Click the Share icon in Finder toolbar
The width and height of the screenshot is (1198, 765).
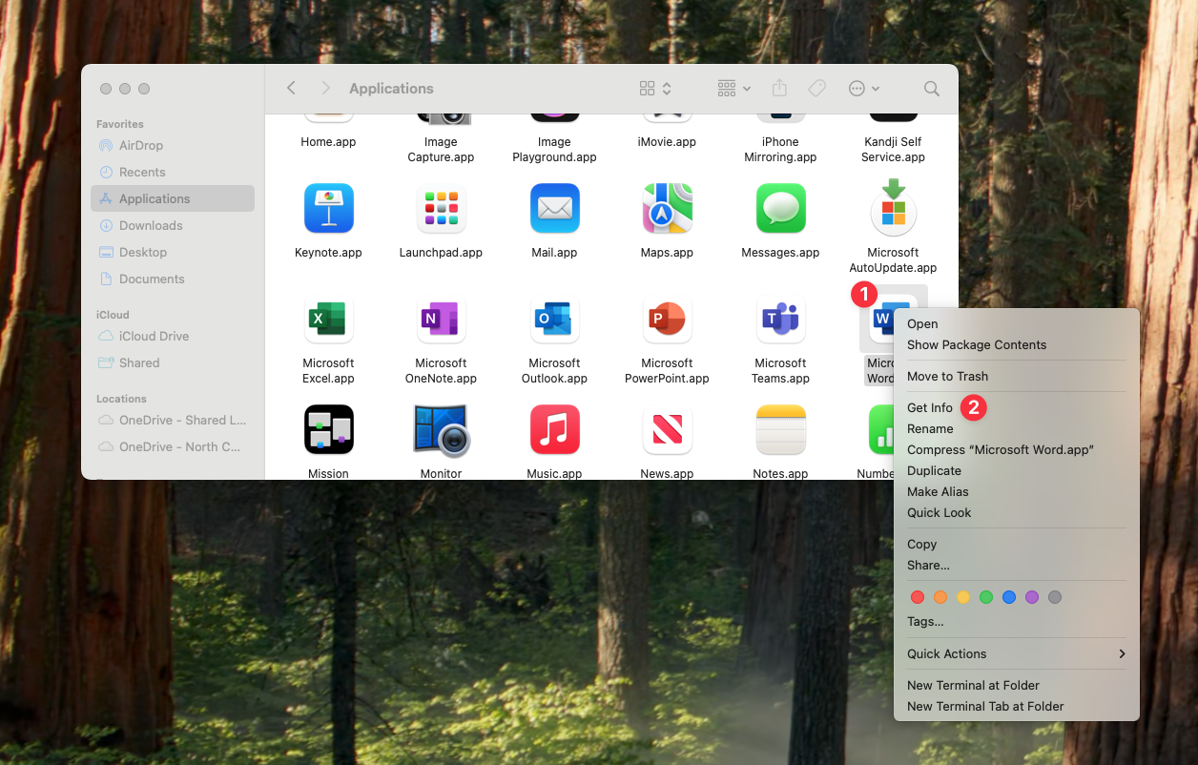(x=779, y=89)
